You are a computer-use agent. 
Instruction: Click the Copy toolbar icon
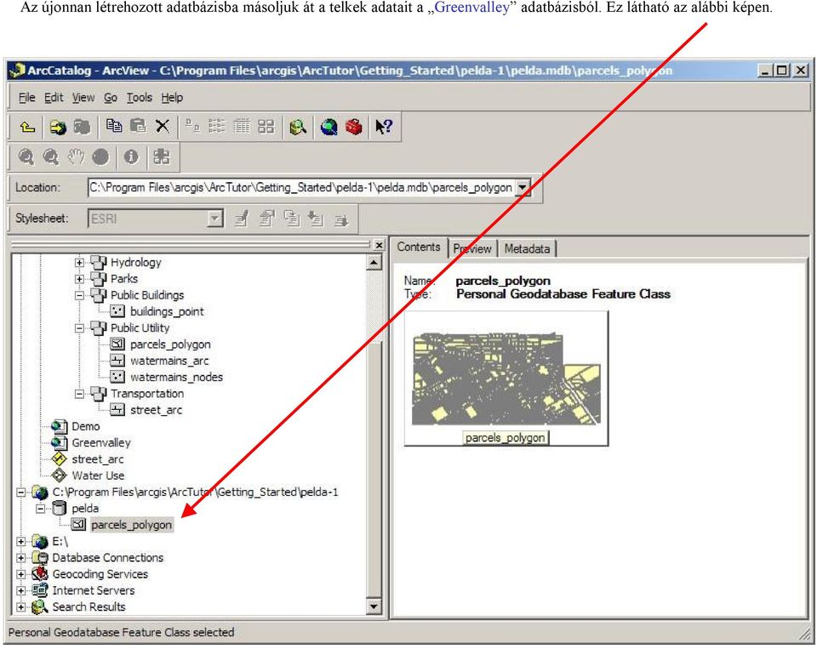tap(113, 126)
